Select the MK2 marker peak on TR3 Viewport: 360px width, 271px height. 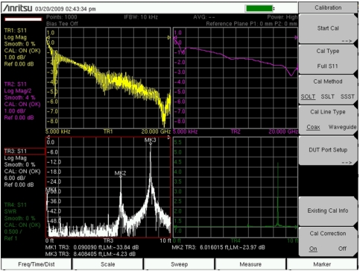pyautogui.click(x=121, y=173)
